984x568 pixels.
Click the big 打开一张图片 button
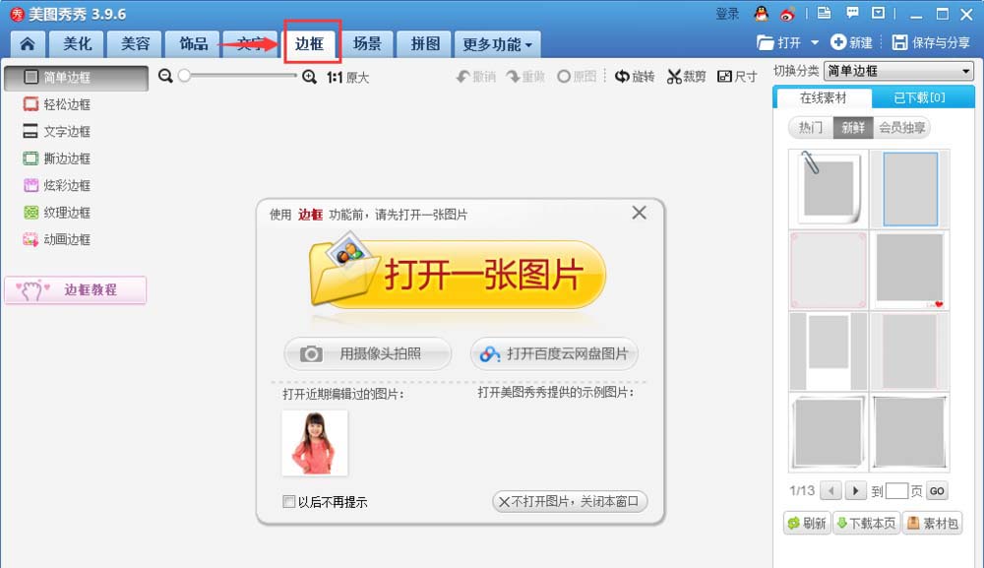[x=459, y=275]
